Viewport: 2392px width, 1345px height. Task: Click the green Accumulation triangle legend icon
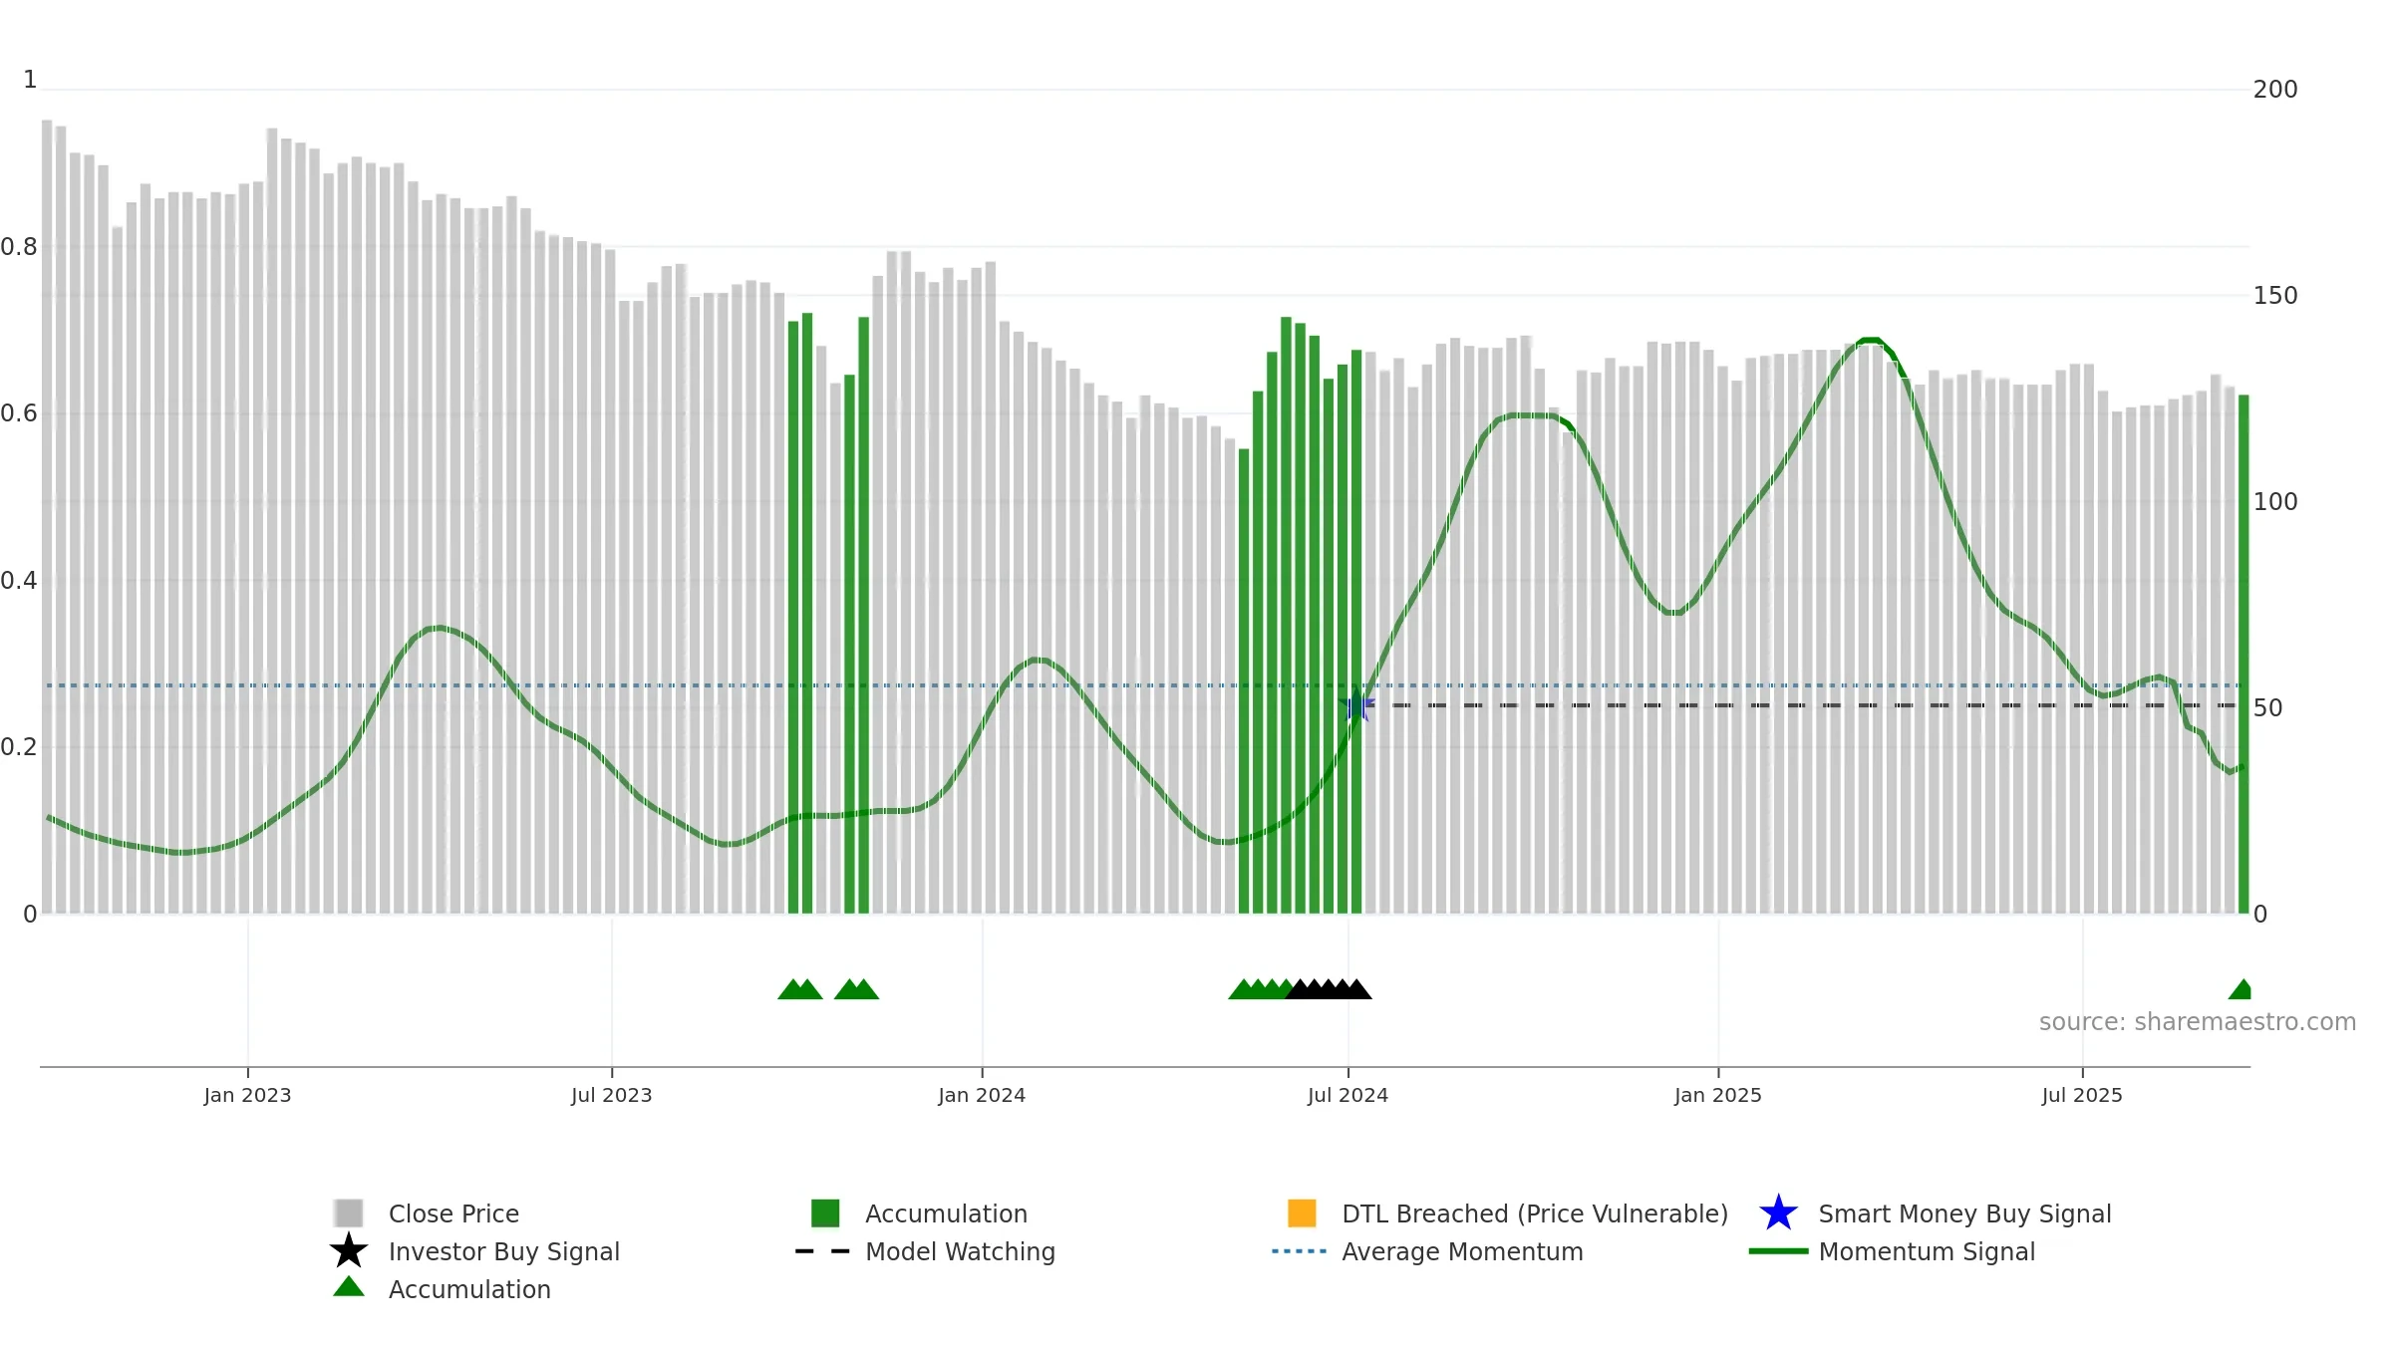coord(349,1287)
